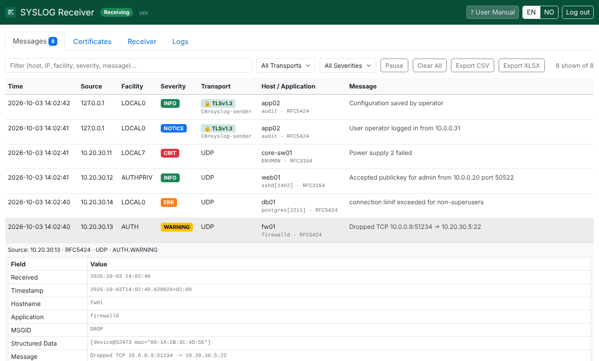This screenshot has width=599, height=361.
Task: Click the 'Configuration saved by operator' message
Action: (x=396, y=103)
